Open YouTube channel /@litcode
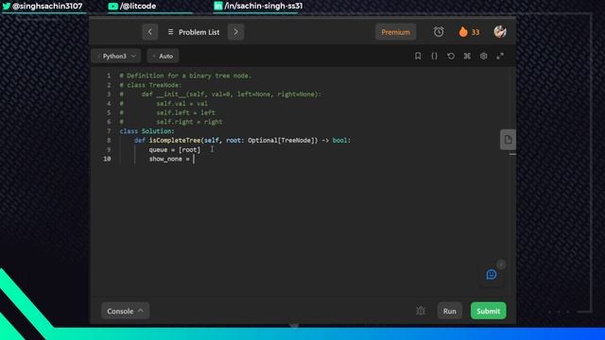 point(132,7)
